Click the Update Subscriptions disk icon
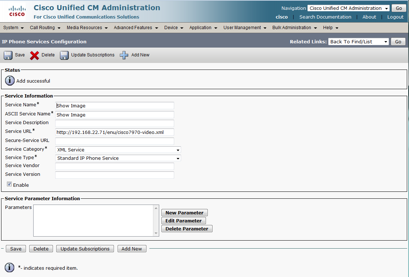409x277 pixels. [x=64, y=55]
